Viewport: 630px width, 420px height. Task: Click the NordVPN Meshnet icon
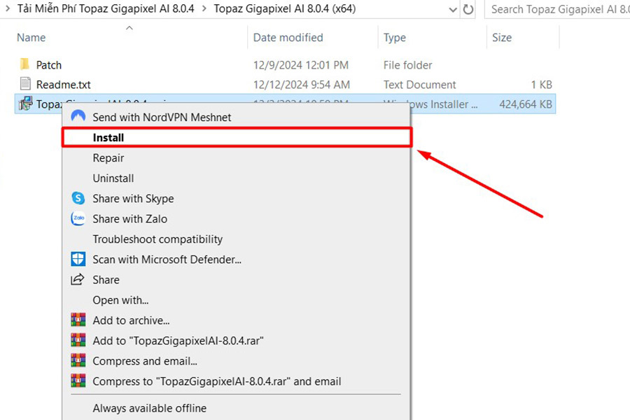pos(78,116)
